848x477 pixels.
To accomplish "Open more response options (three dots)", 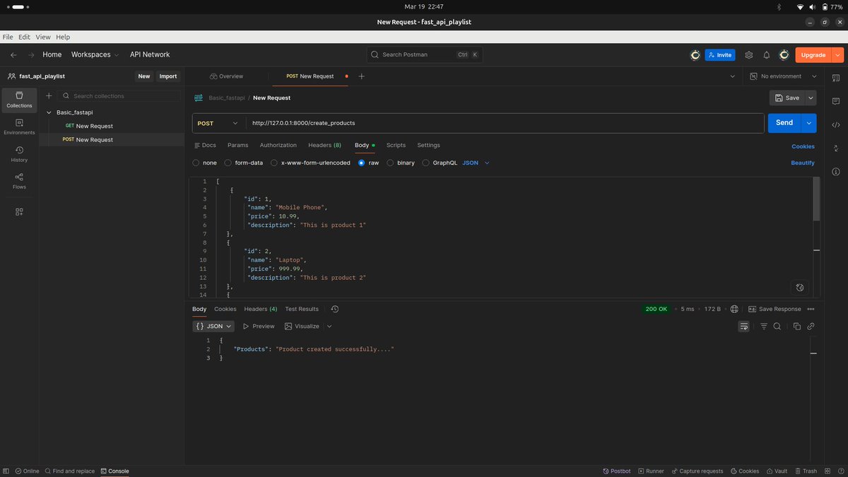I will pyautogui.click(x=811, y=309).
